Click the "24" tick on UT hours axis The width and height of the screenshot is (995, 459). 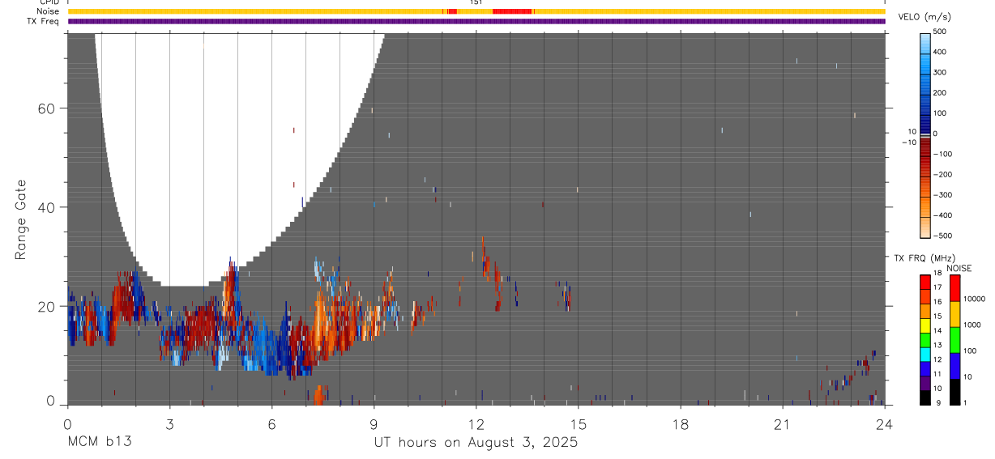885,423
